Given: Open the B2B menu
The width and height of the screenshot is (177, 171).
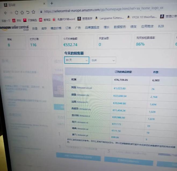Looking at the screenshot, I should point(161,26).
